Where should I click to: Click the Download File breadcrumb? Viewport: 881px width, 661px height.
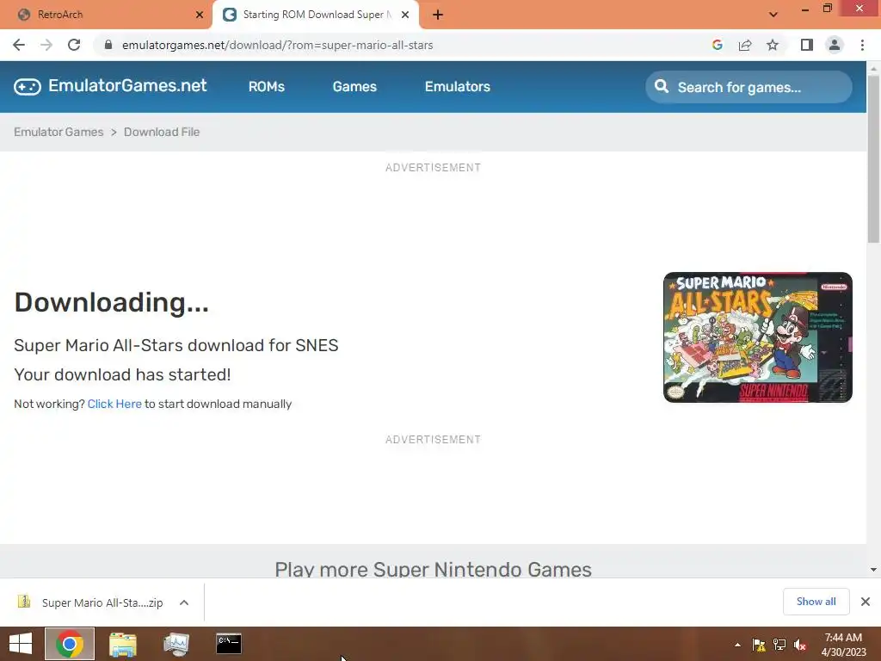(162, 132)
